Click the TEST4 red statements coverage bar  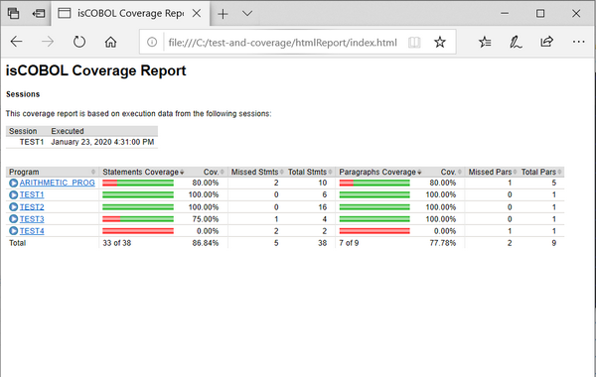pyautogui.click(x=138, y=231)
